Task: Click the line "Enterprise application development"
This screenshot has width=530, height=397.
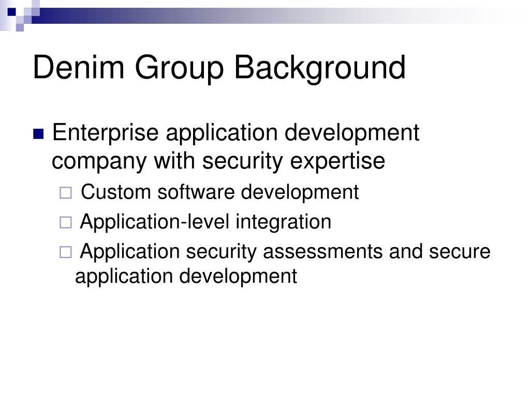Action: click(235, 134)
